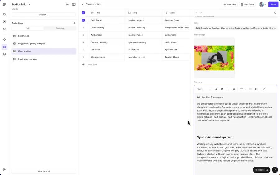Open the search icon in left sidebar
The image size is (280, 175).
click(x=4, y=29)
